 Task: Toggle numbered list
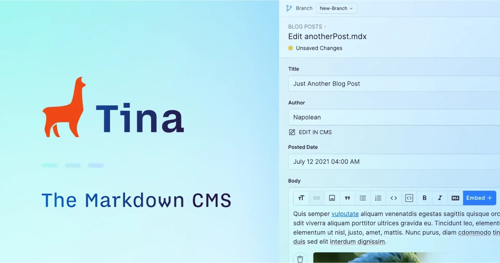[x=378, y=198]
